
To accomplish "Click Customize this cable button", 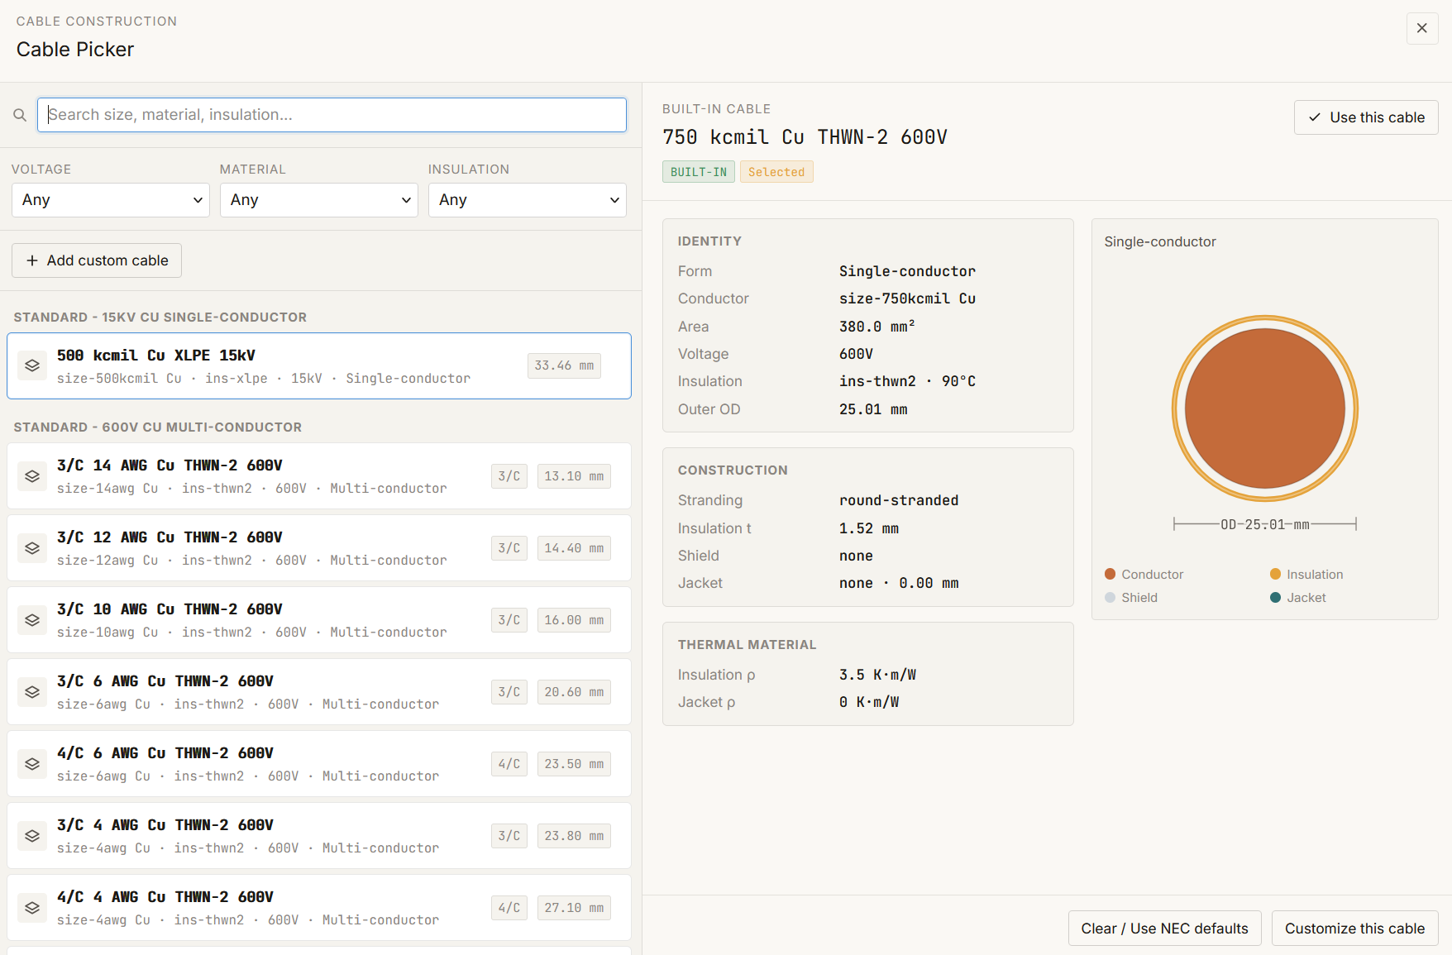I will pyautogui.click(x=1355, y=929).
